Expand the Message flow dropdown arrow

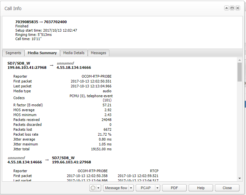pyautogui.click(x=131, y=188)
